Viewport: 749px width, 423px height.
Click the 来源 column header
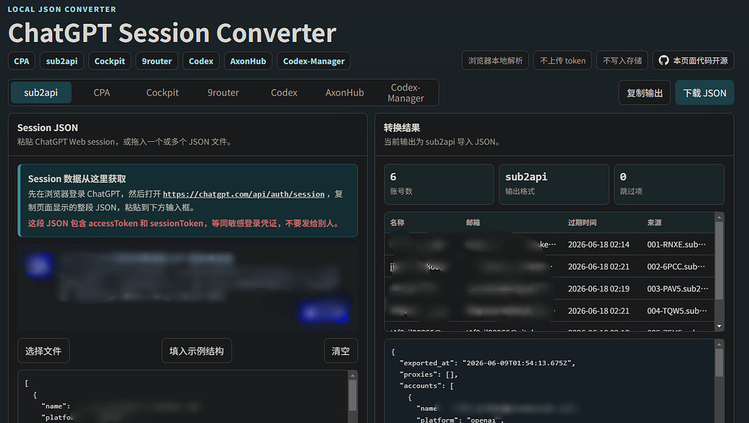(654, 222)
